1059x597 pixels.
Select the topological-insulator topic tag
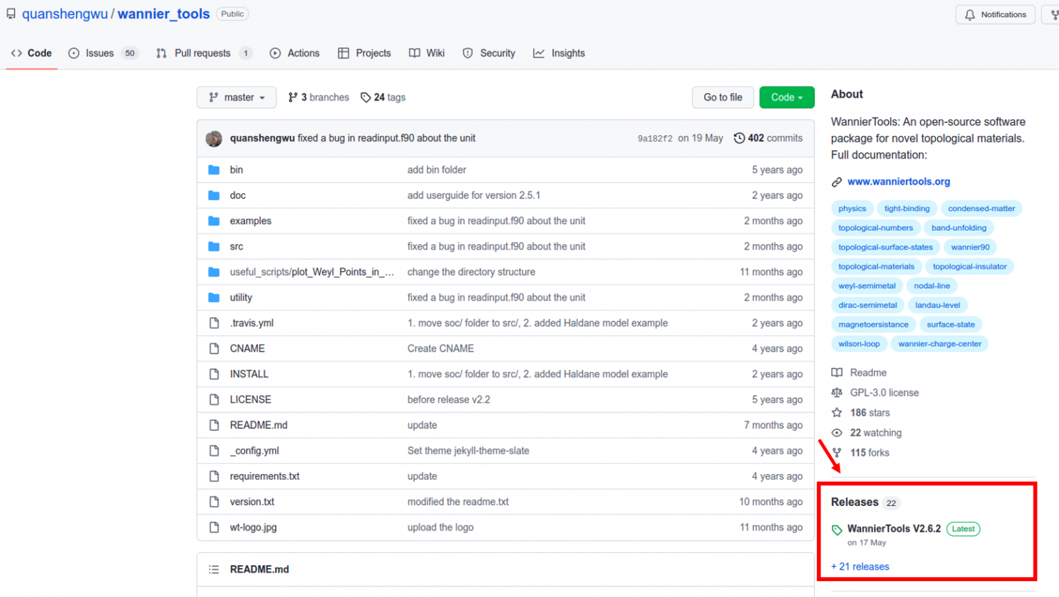[969, 266]
